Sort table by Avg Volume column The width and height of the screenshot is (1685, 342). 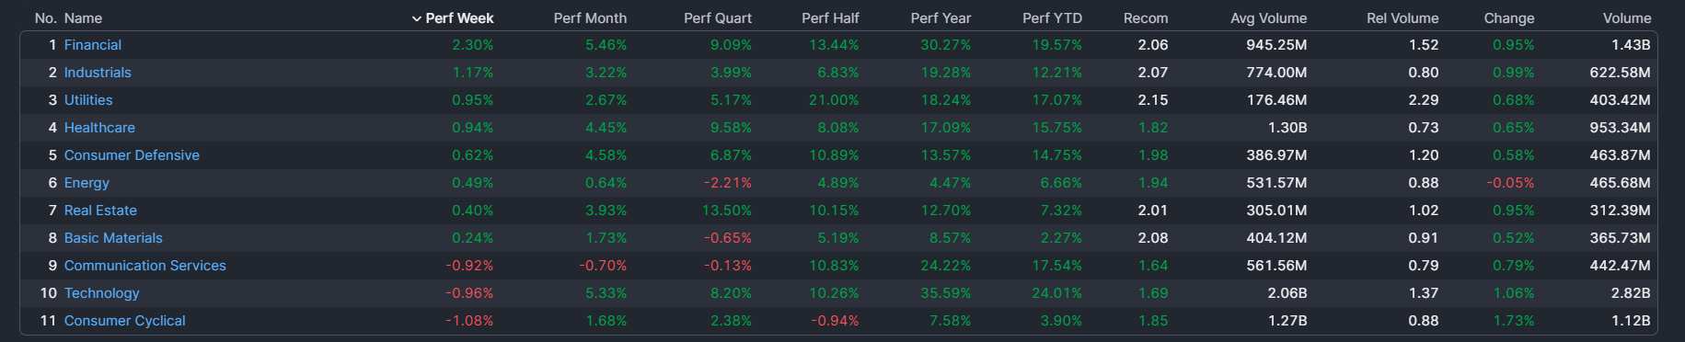(1268, 18)
